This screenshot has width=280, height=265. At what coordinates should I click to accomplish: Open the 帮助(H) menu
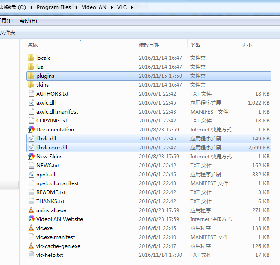pyautogui.click(x=28, y=21)
